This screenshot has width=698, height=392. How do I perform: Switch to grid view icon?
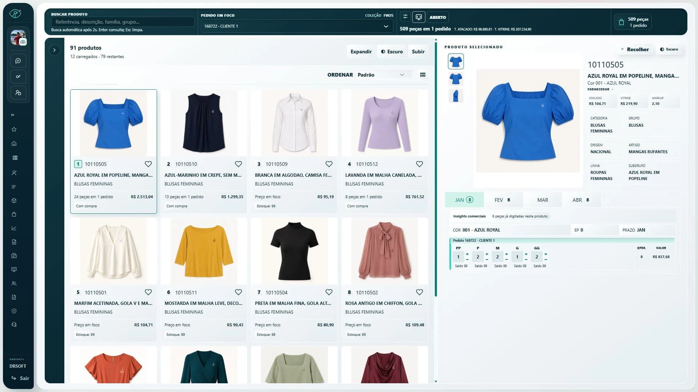(x=423, y=75)
